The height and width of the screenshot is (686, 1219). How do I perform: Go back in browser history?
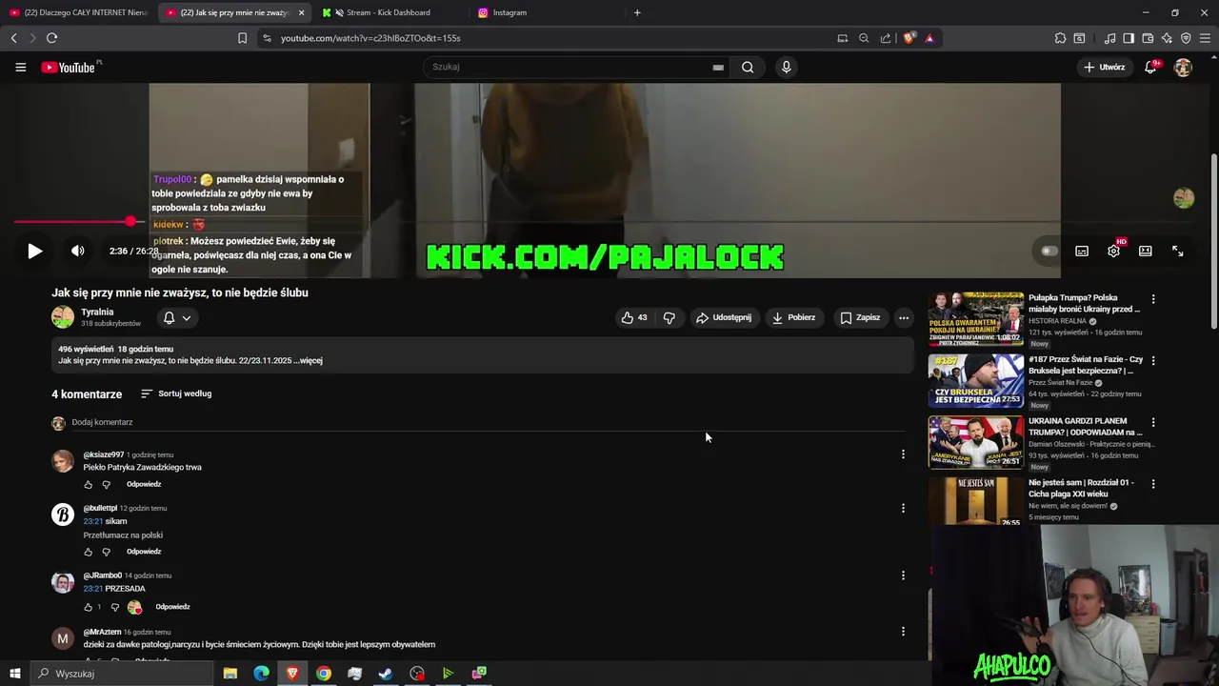click(x=13, y=38)
